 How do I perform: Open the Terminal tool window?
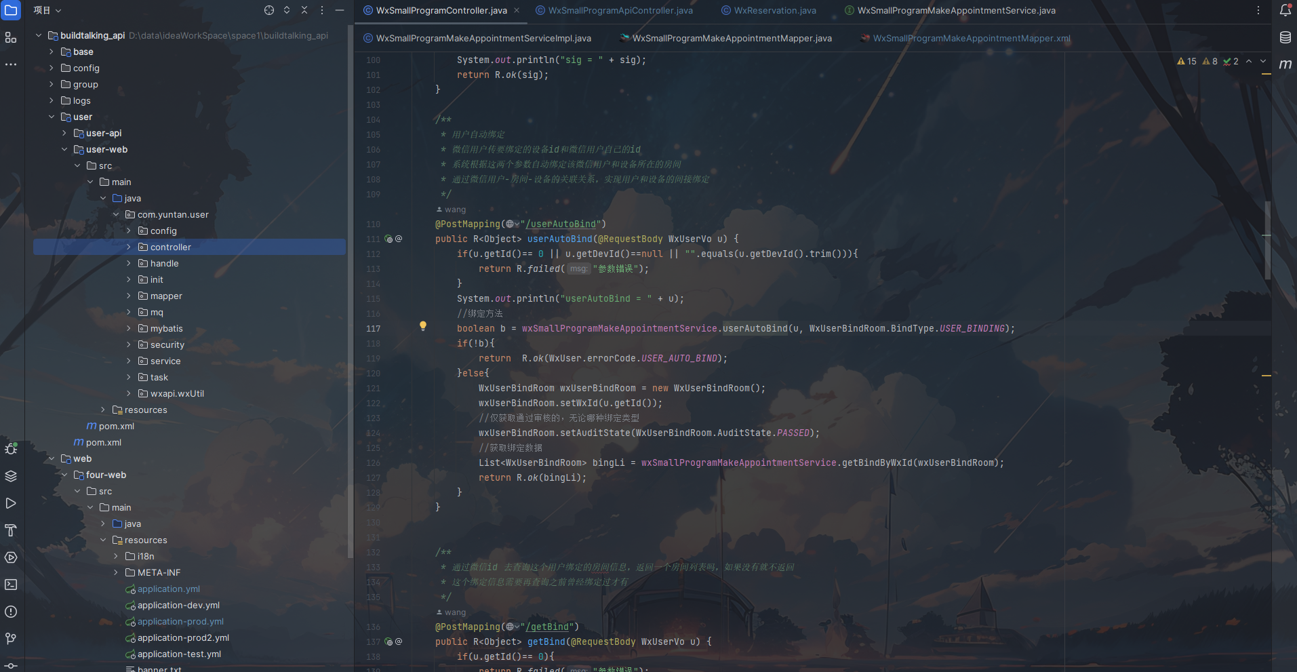coord(11,585)
